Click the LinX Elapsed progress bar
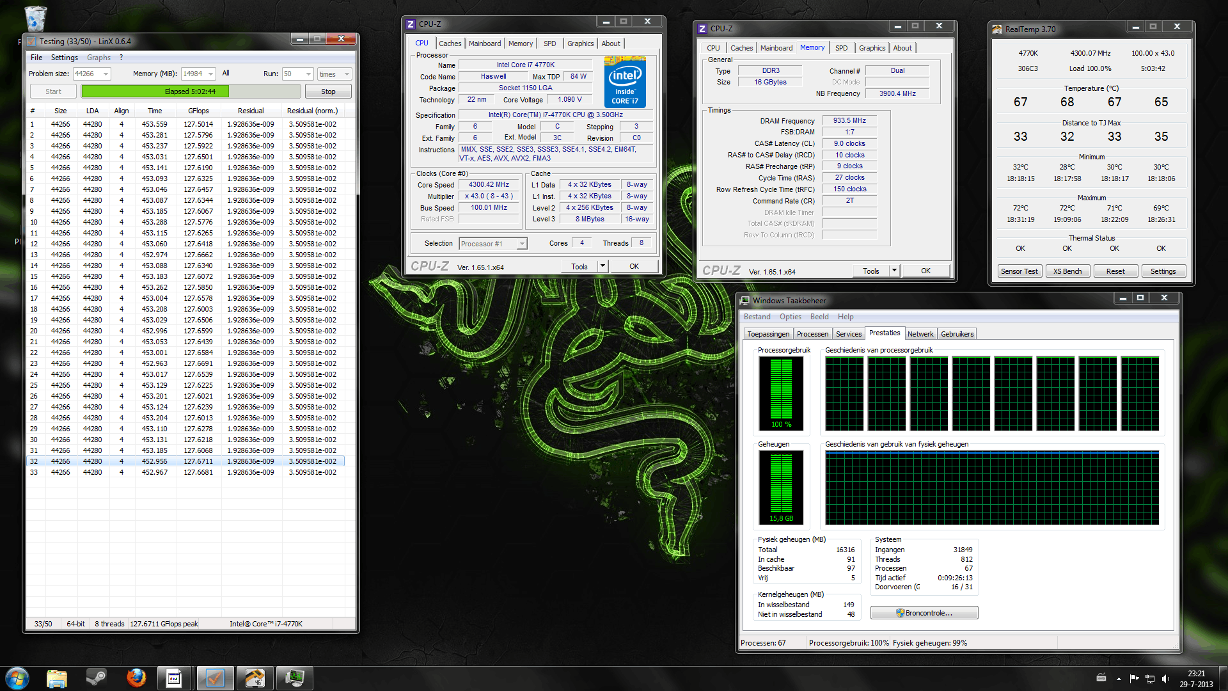The width and height of the screenshot is (1228, 691). [x=191, y=91]
